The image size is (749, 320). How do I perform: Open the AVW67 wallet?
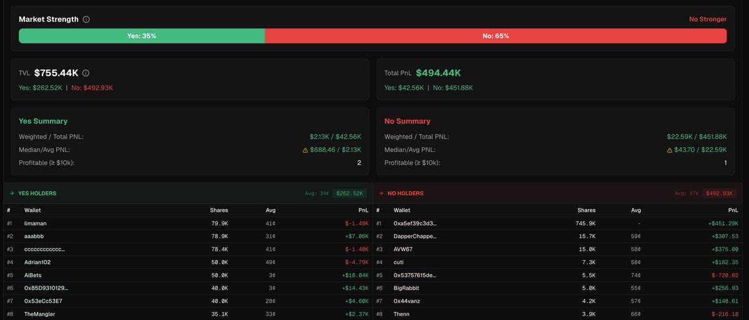(x=403, y=249)
